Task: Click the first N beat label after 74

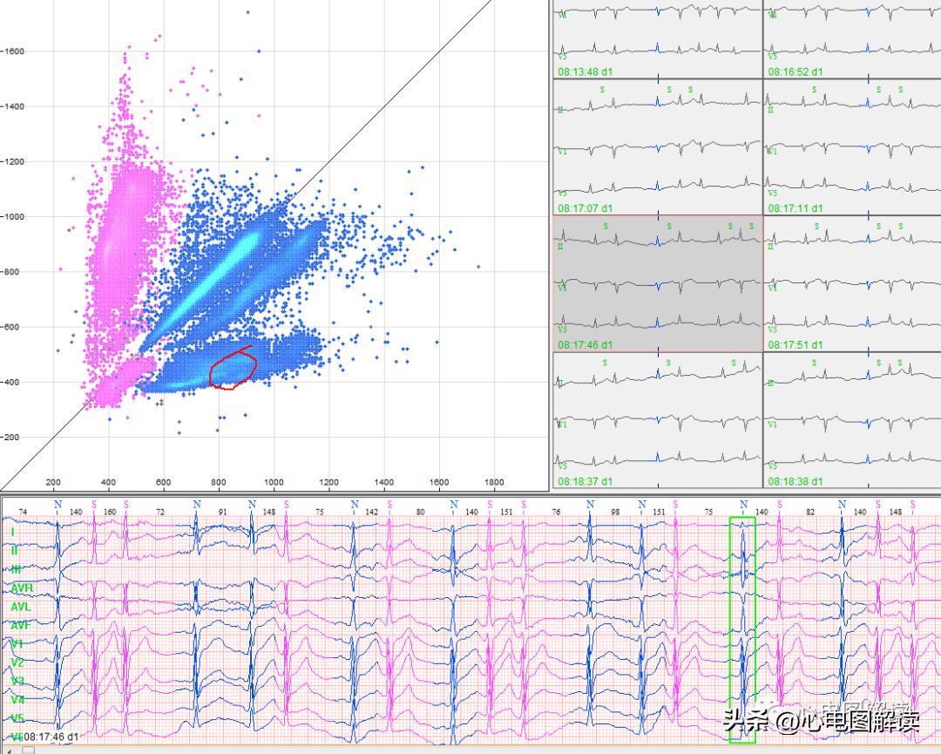Action: coord(58,505)
